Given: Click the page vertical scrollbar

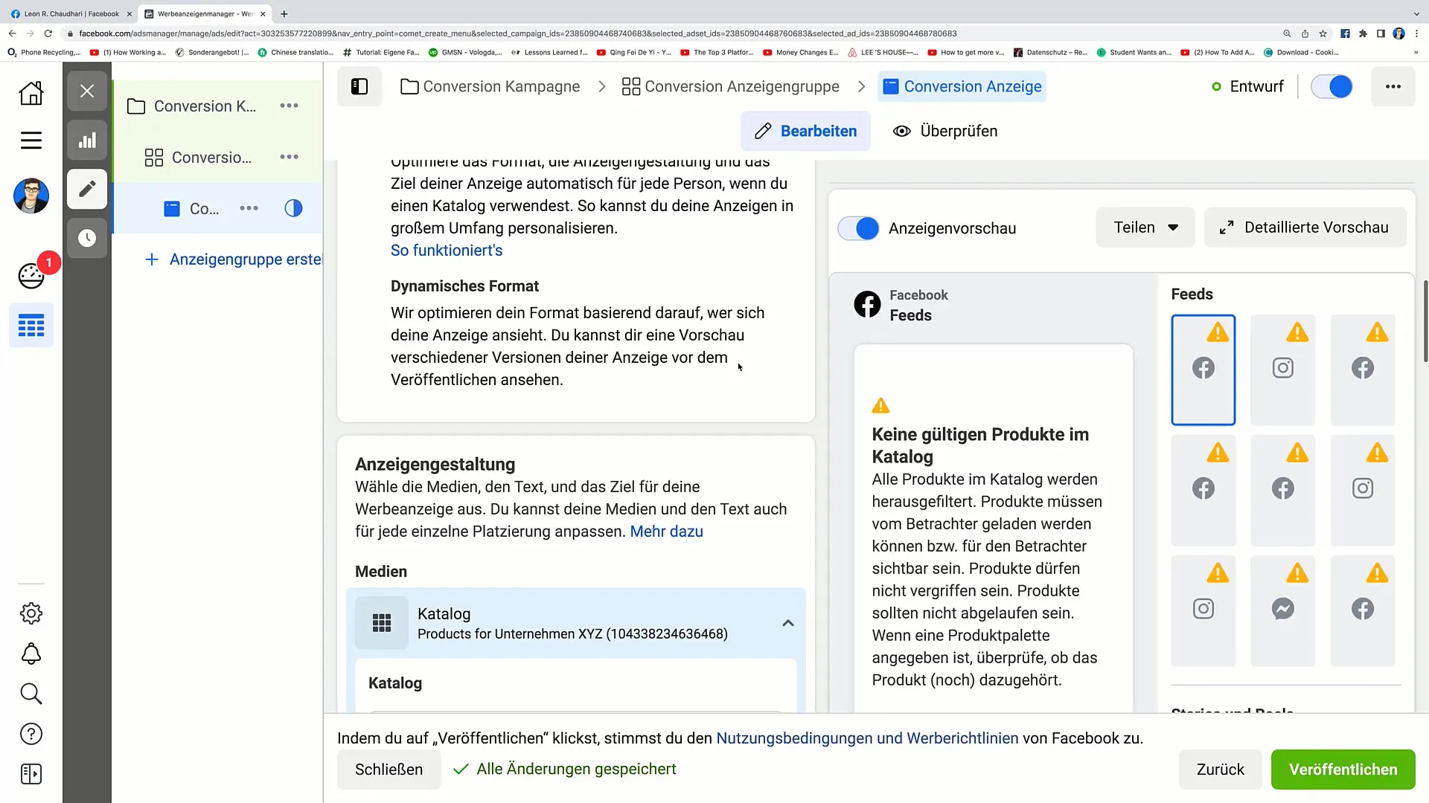Looking at the screenshot, I should [x=1425, y=320].
